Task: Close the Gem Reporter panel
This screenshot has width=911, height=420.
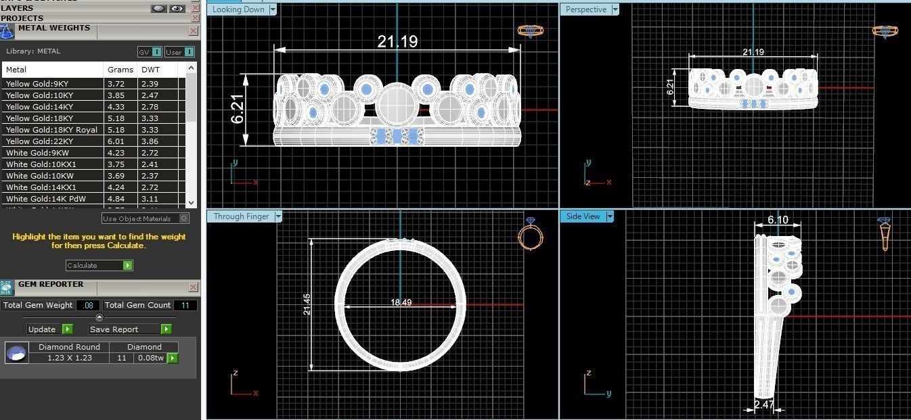Action: (194, 287)
